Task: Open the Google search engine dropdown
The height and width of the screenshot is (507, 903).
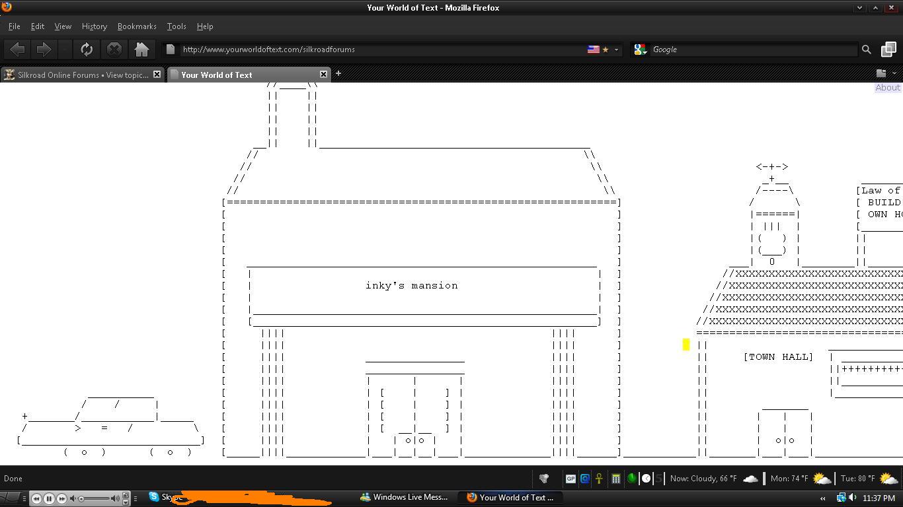Action: coord(641,50)
